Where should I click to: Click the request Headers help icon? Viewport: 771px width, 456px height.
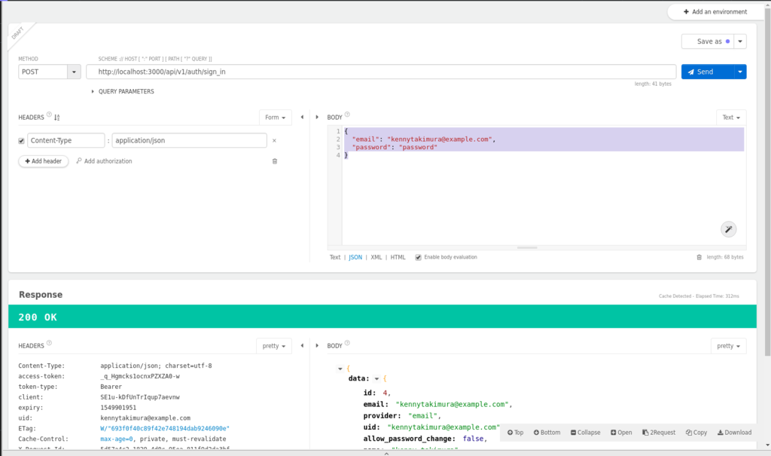point(49,115)
